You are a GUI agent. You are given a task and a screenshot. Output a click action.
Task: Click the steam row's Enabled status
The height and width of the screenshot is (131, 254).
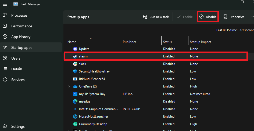(169, 56)
